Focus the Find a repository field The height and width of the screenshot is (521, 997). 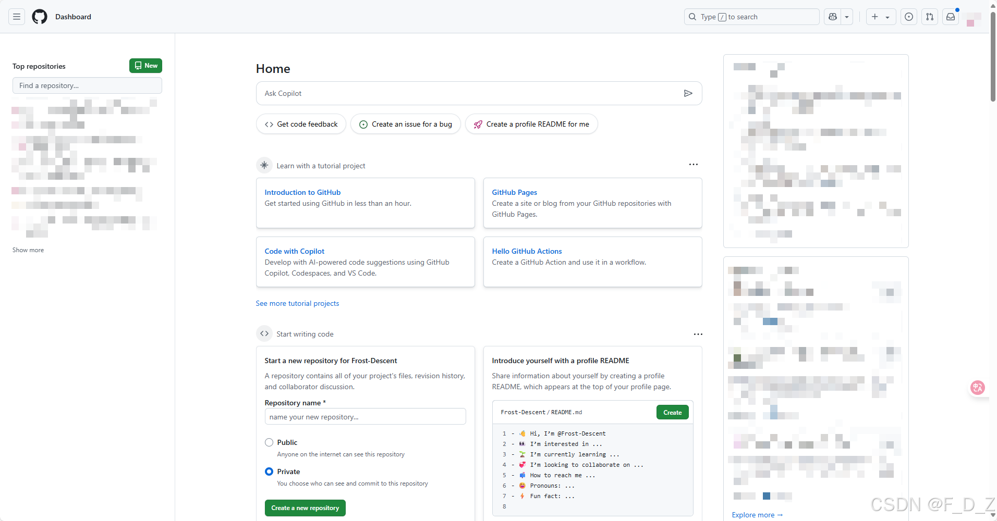(x=87, y=85)
